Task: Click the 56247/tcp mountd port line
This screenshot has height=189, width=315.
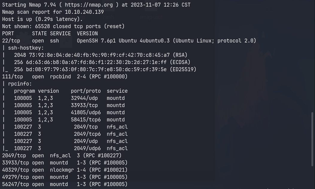Action: click(x=65, y=184)
